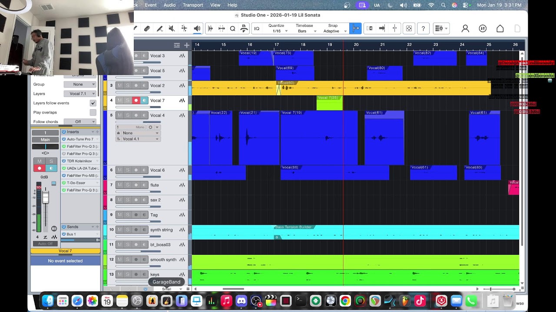Show automation for keys track
This screenshot has height=312, width=556.
coord(182,275)
